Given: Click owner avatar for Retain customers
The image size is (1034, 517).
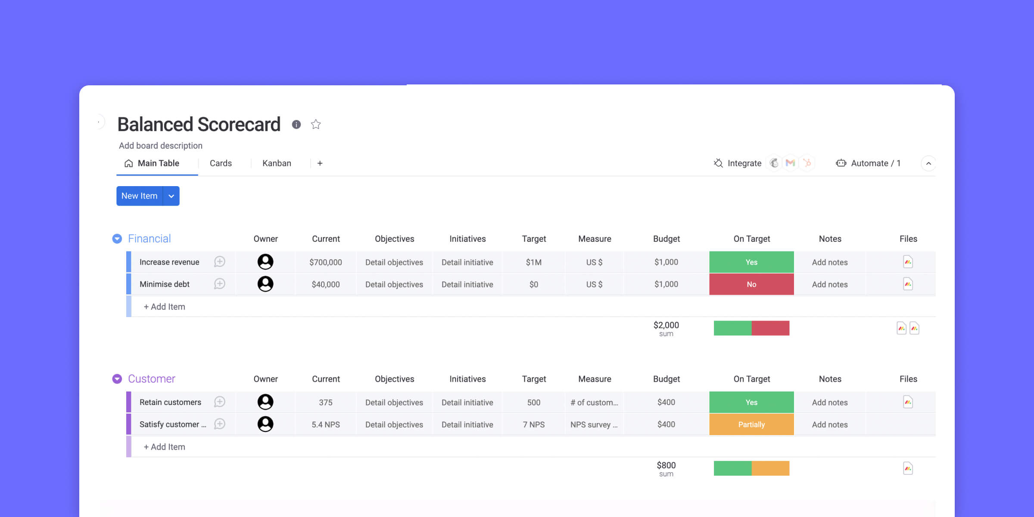Looking at the screenshot, I should click(265, 402).
